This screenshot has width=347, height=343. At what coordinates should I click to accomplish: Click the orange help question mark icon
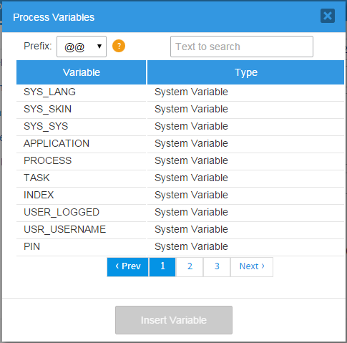[x=119, y=46]
